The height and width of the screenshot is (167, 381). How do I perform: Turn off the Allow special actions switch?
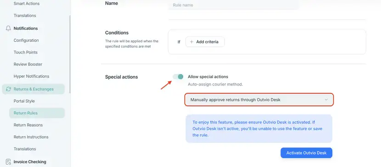click(178, 77)
